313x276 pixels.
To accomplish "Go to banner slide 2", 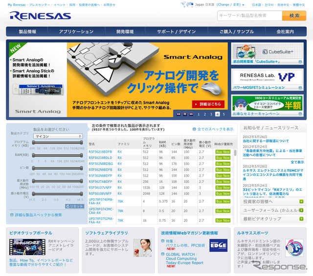I will (x=205, y=114).
